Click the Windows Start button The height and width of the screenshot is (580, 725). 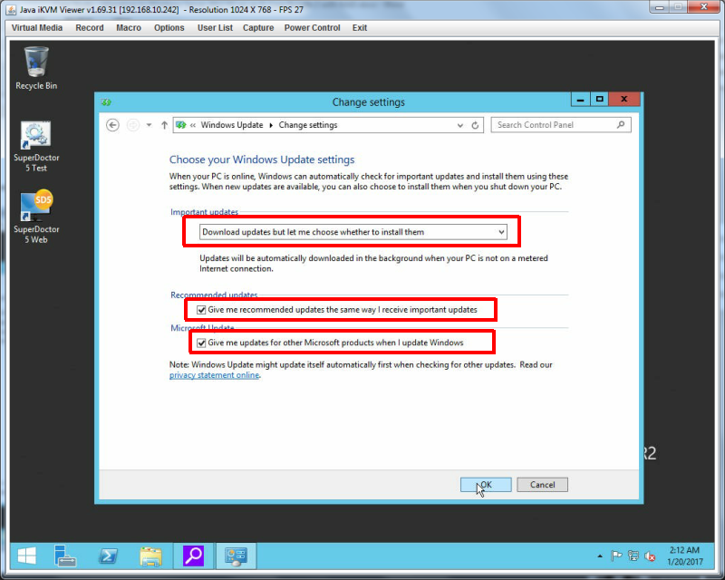point(27,556)
